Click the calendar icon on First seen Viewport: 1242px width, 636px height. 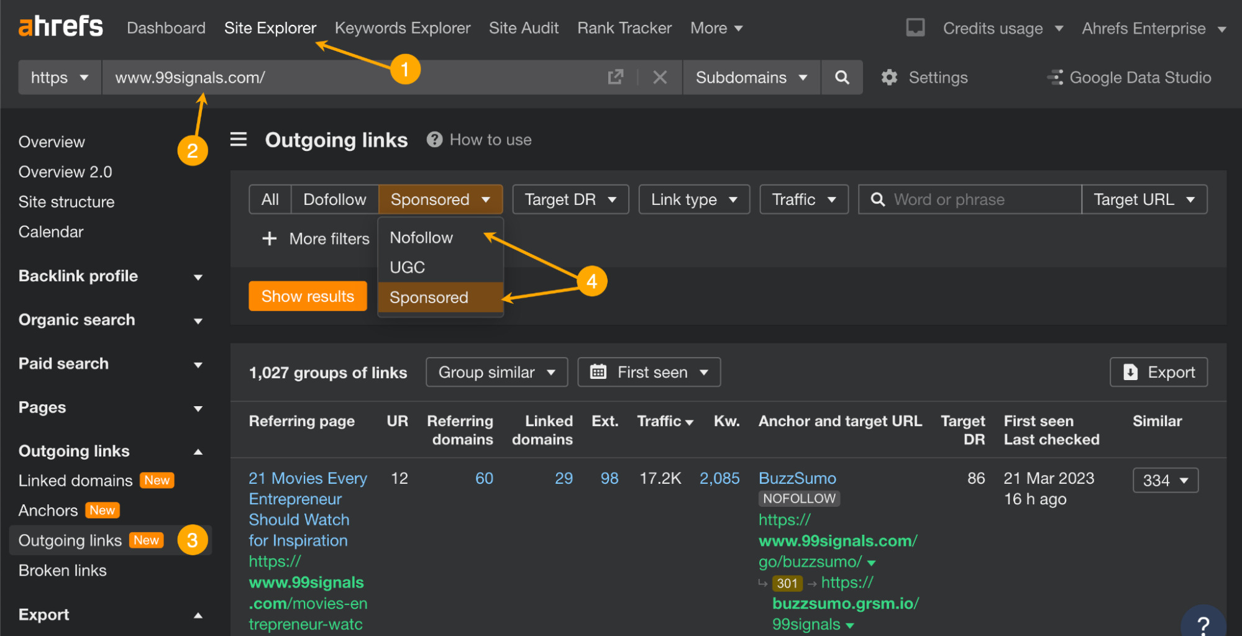598,371
